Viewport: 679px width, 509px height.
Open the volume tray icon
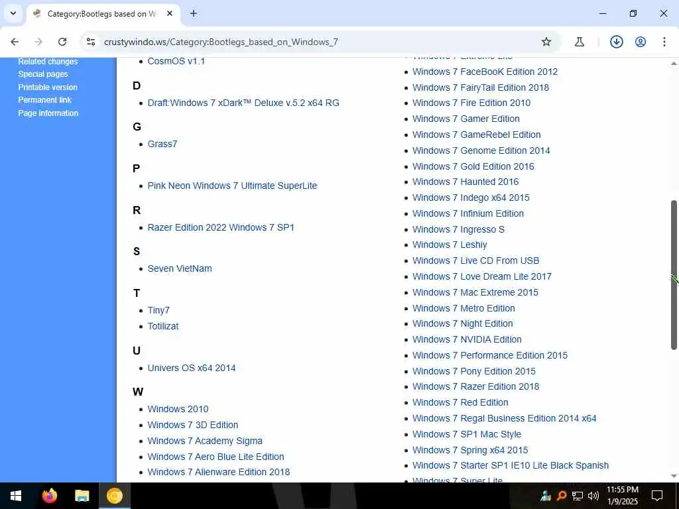click(x=593, y=496)
